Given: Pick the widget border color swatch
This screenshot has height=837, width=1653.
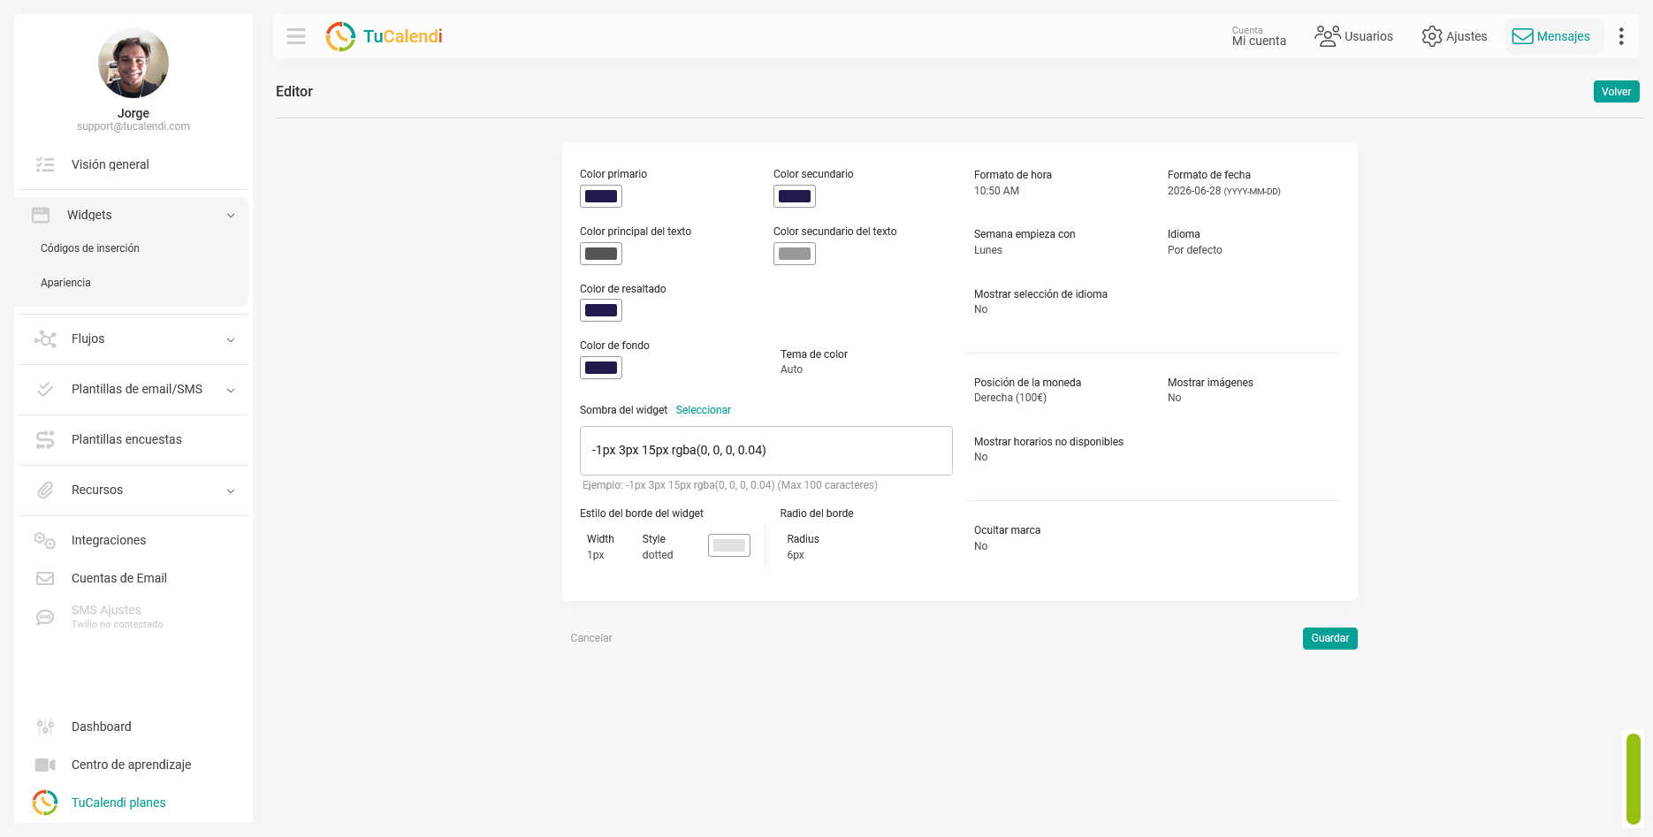Looking at the screenshot, I should point(729,545).
